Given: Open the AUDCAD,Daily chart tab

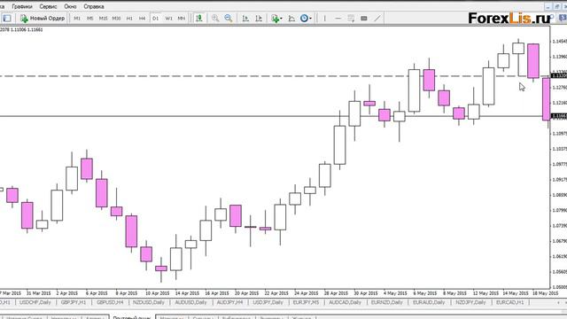Looking at the screenshot, I should click(345, 302).
